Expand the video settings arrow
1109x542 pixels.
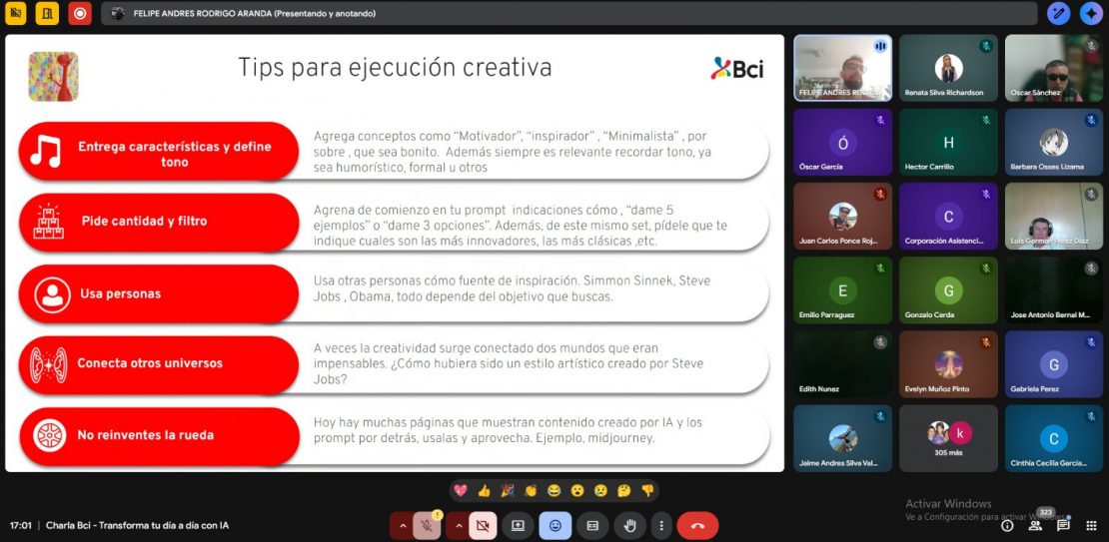[x=459, y=525]
